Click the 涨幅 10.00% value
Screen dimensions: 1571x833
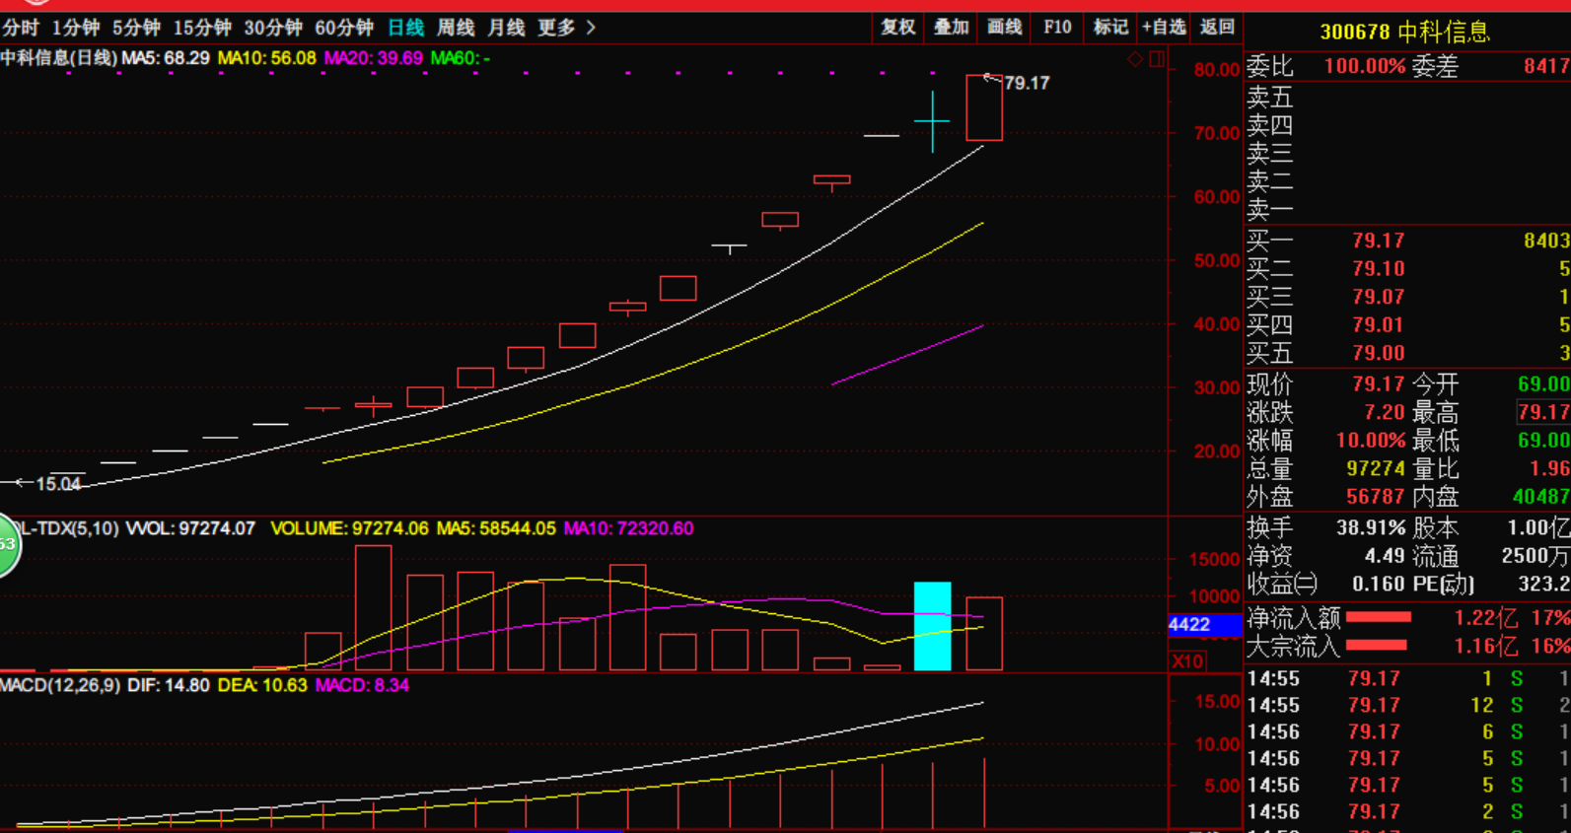[1371, 441]
